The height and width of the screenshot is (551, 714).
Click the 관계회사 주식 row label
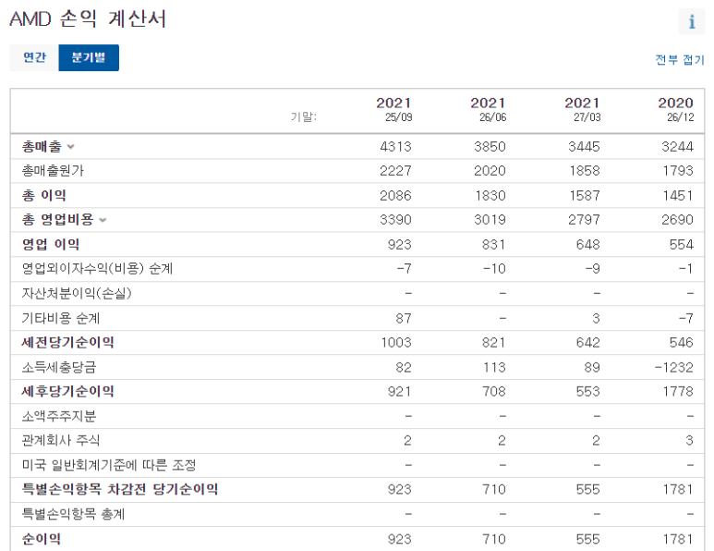[61, 440]
